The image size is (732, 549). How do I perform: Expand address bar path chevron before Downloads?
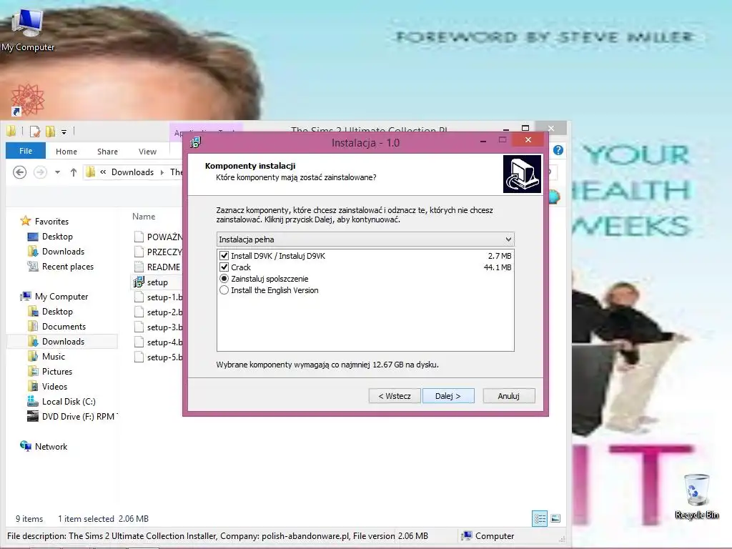pos(103,172)
